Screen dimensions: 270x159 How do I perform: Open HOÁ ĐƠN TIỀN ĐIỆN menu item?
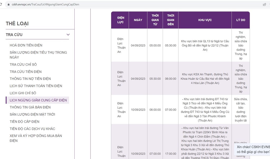point(26,45)
